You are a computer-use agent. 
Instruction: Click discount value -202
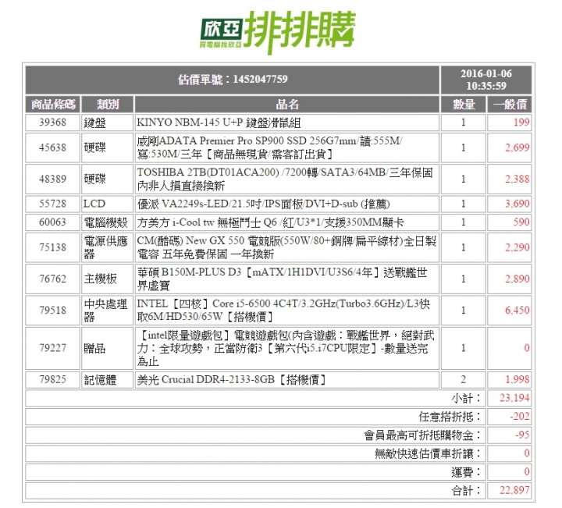pos(520,416)
